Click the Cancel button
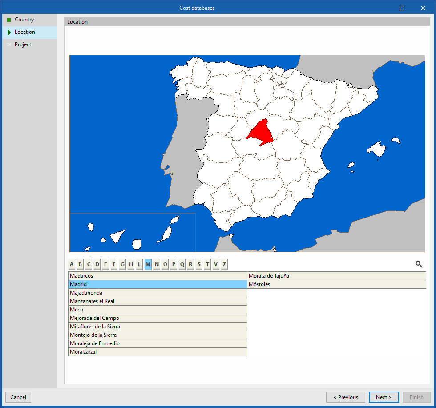This screenshot has height=408, width=436. pyautogui.click(x=18, y=397)
